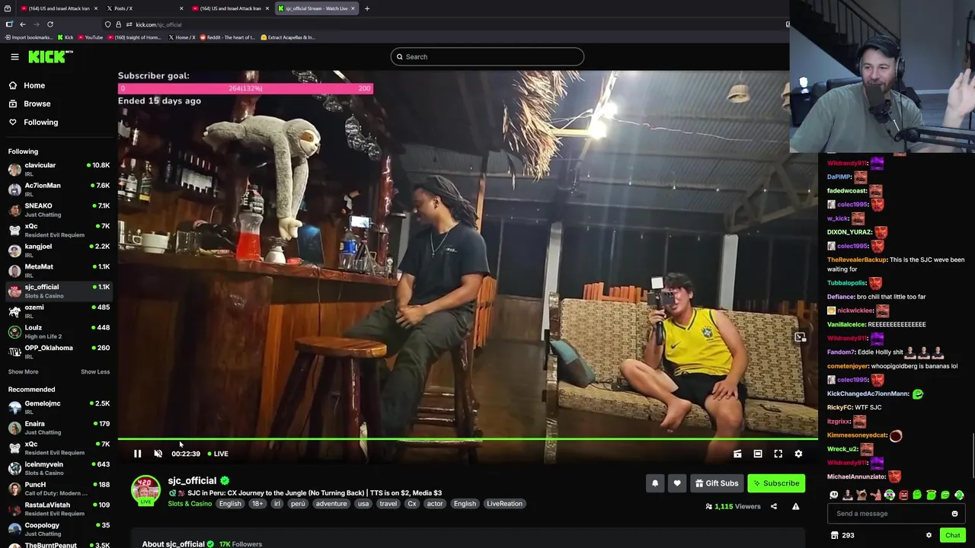Share the stream via share icon
The image size is (975, 548).
(x=774, y=506)
